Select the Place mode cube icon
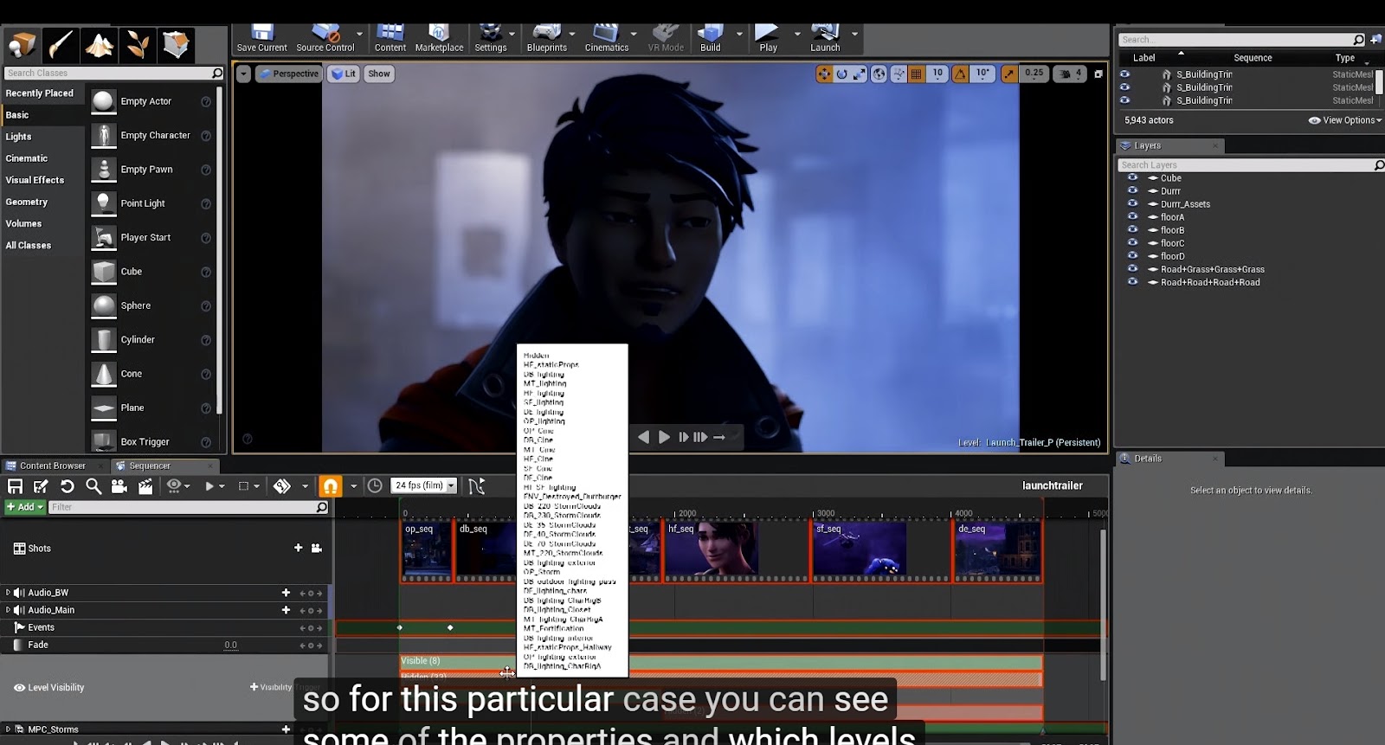 tap(22, 44)
